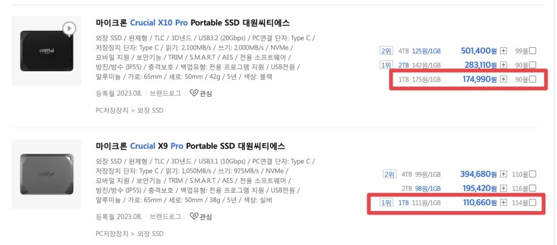Check the X10 Pro 4TB 99몰 checkbox

(x=532, y=51)
